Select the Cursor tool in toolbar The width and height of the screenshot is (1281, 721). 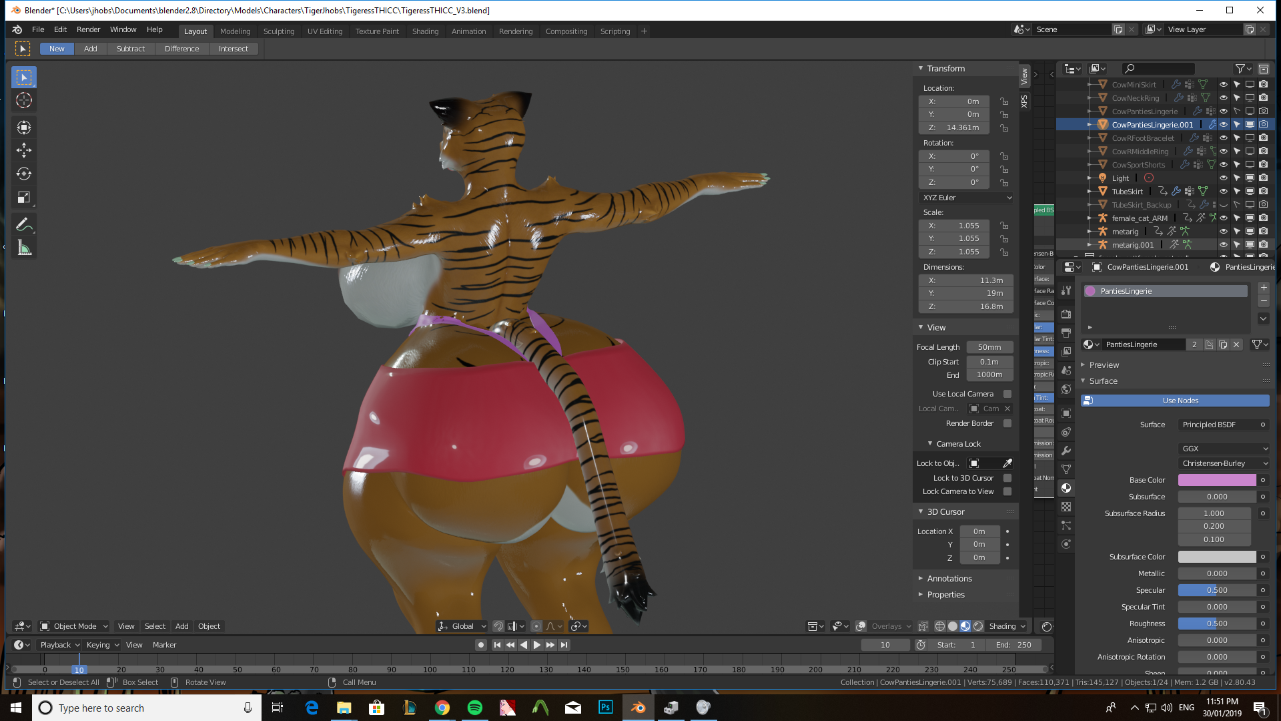click(24, 100)
